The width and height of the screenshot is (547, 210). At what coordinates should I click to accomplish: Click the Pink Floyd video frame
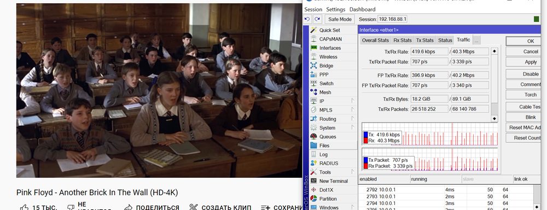pyautogui.click(x=159, y=90)
